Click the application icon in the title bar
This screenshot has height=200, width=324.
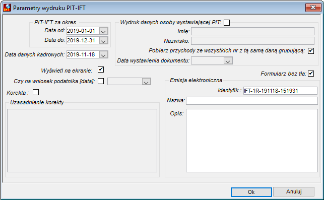tap(7, 8)
